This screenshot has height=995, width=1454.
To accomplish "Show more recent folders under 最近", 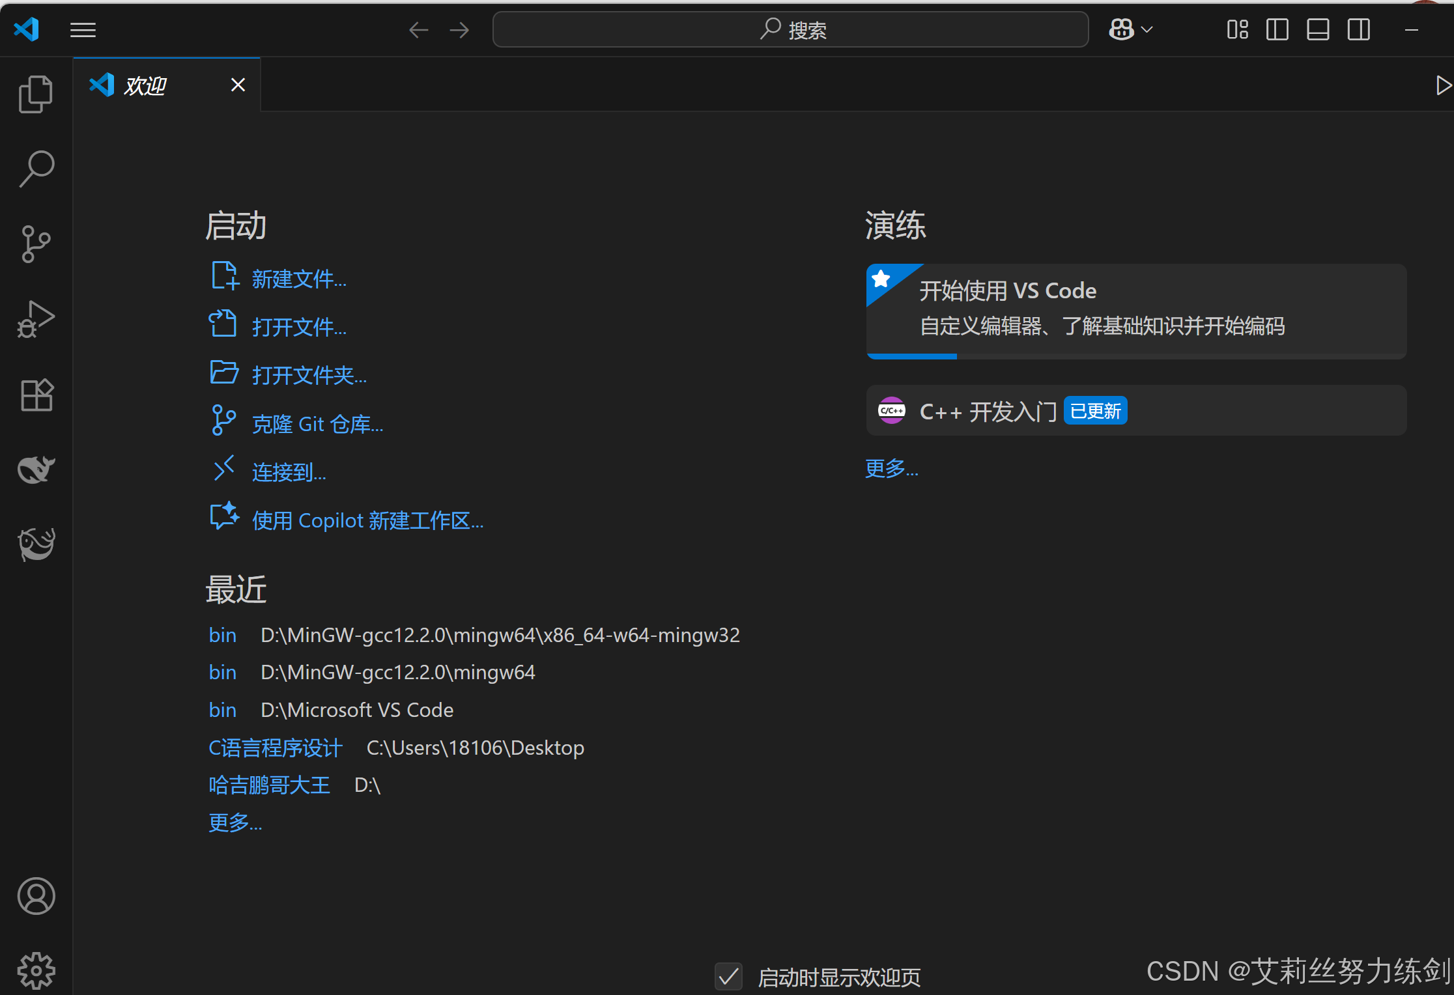I will [x=235, y=822].
